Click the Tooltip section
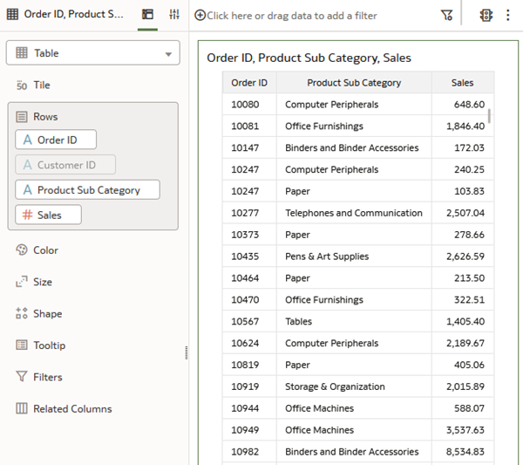This screenshot has width=523, height=465. 49,345
